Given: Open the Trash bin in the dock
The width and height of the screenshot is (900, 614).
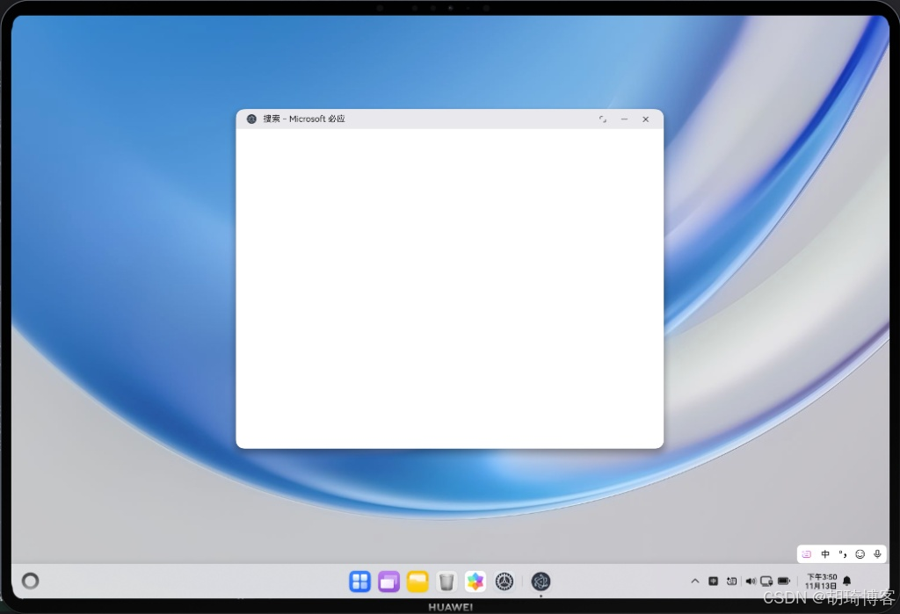Looking at the screenshot, I should click(446, 581).
